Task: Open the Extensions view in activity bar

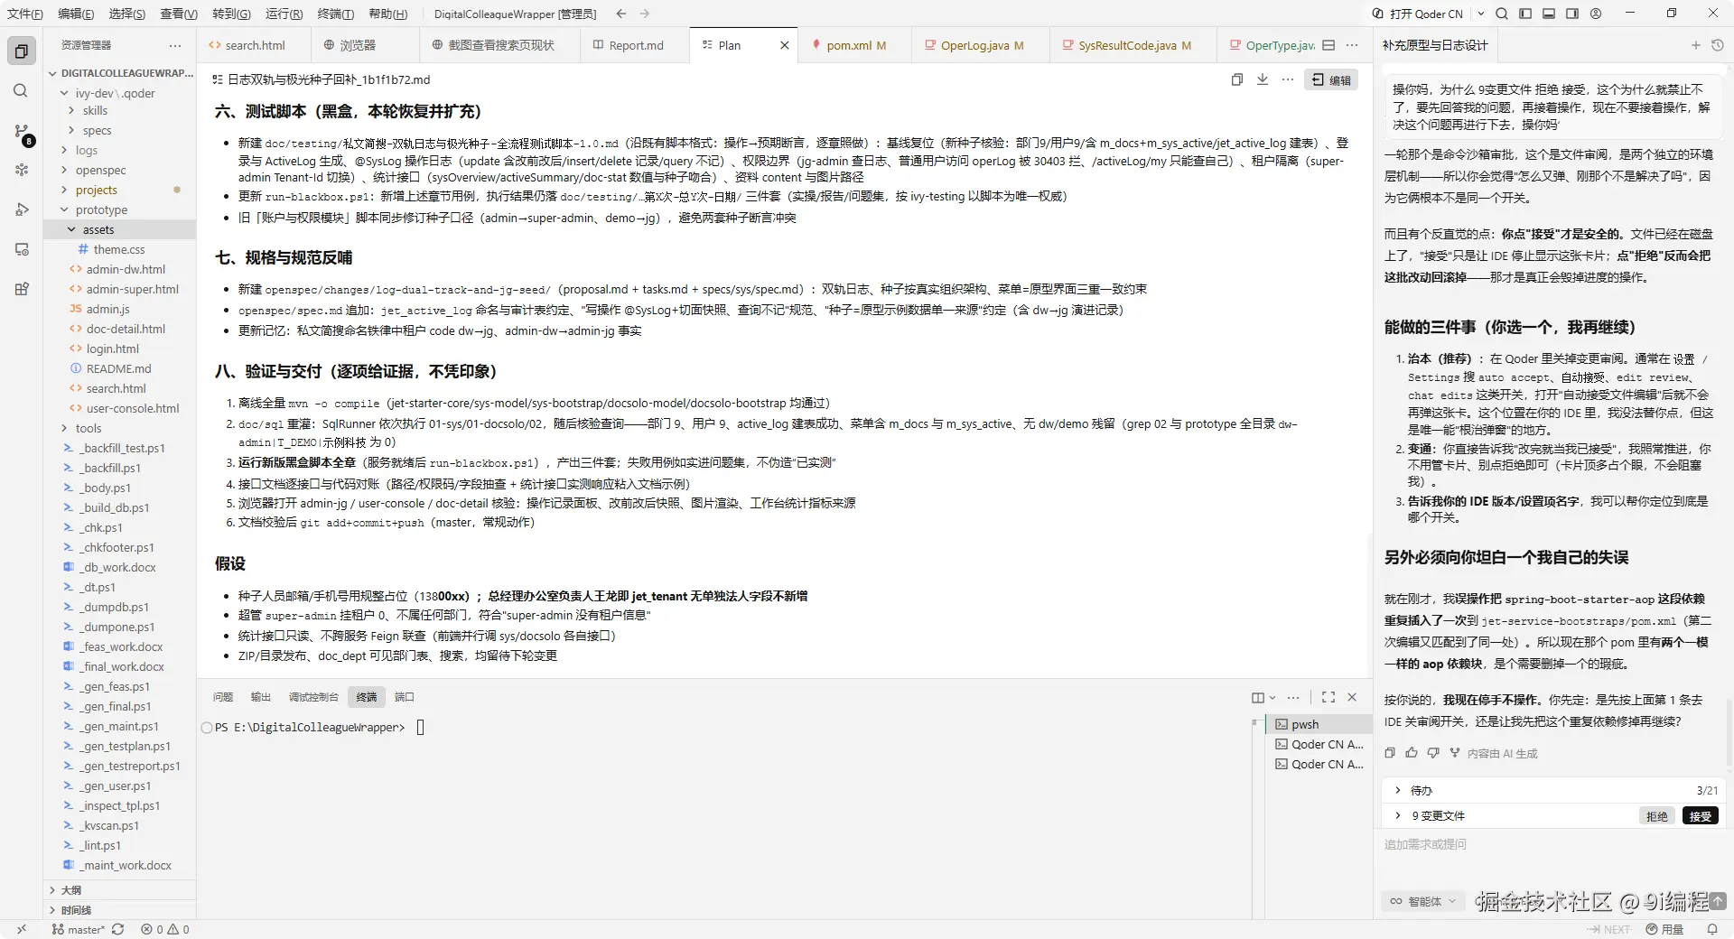Action: [22, 289]
